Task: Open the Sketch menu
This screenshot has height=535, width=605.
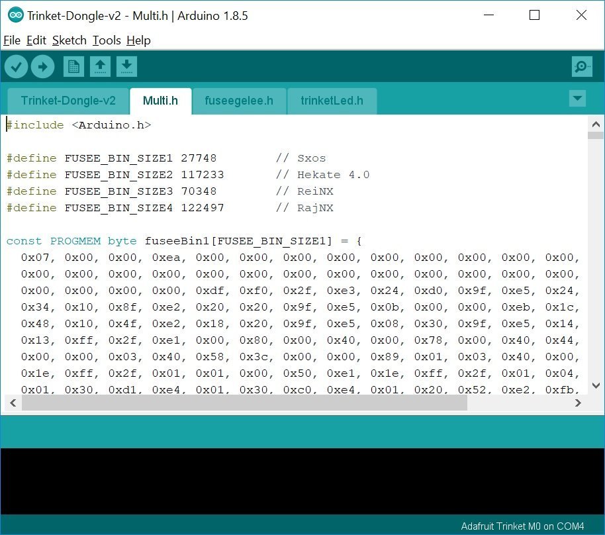Action: coord(70,40)
